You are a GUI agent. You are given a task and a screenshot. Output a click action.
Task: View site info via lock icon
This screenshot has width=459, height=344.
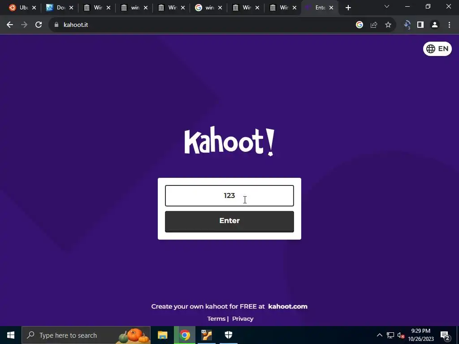[56, 25]
